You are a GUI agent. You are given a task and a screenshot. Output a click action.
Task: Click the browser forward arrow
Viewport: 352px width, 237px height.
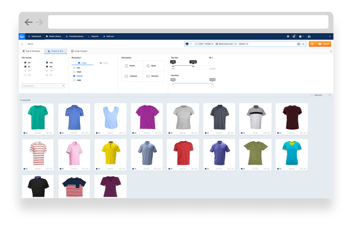click(39, 22)
